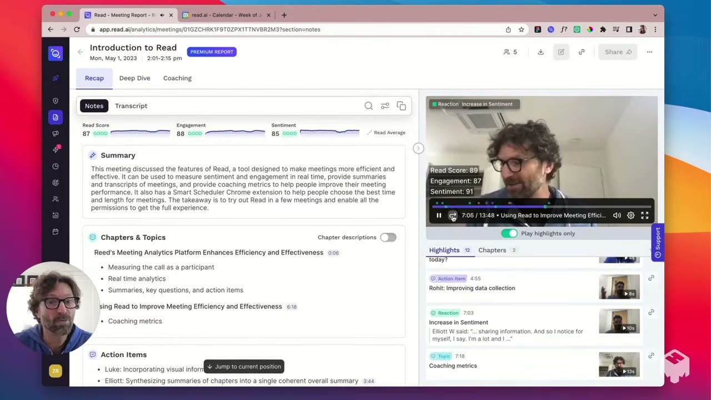Reload the page in the browser
The height and width of the screenshot is (400, 711).
tap(77, 29)
